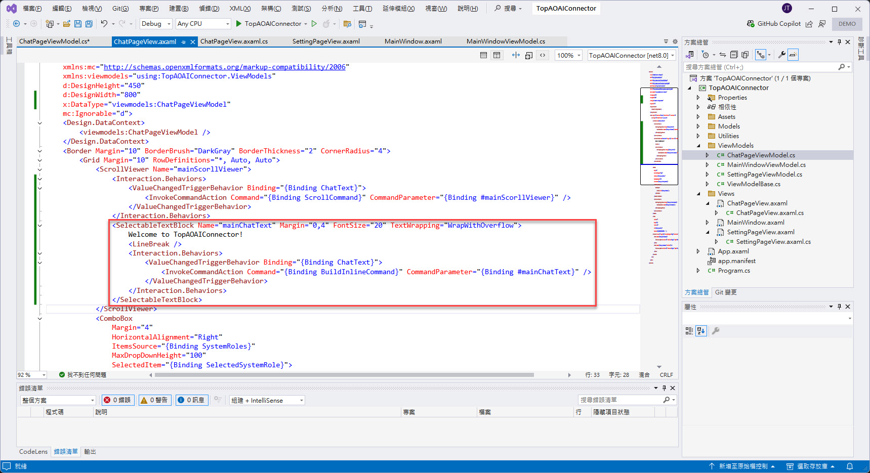Open the 組建 + IntelliSense dropdown
The height and width of the screenshot is (473, 870).
pyautogui.click(x=267, y=400)
